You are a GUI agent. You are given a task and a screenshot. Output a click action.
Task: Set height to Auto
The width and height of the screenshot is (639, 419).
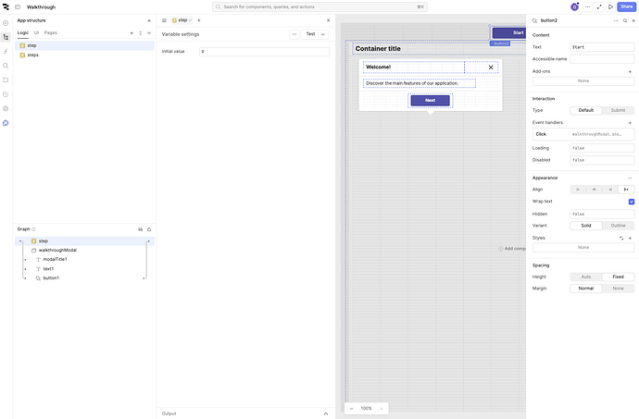coord(586,277)
